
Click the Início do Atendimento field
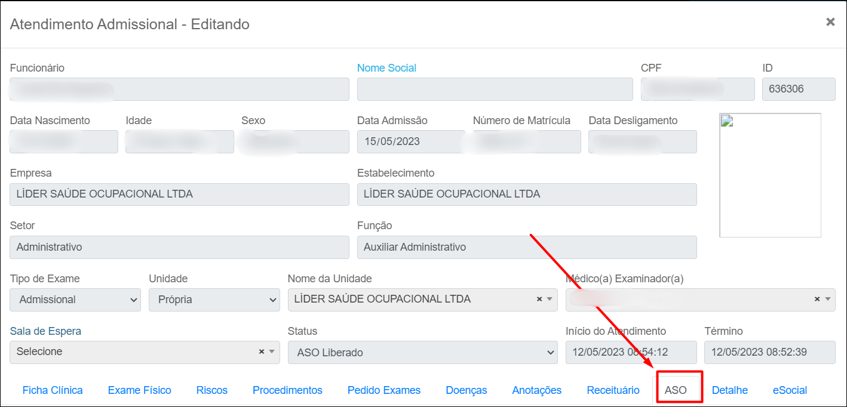click(631, 352)
